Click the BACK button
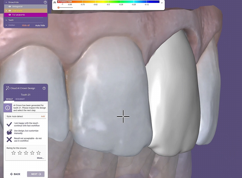The width and height of the screenshot is (242, 178). click(15, 174)
